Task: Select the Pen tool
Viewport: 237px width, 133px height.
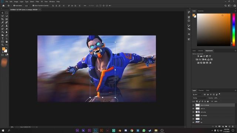Action: click(x=7, y=35)
